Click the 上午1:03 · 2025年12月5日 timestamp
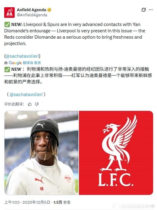Screen dimensions: 157x210 (x=27, y=202)
